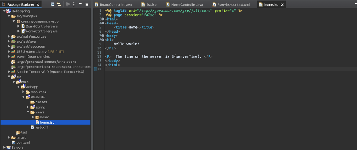Expand Apache Tomcat v9.0 library node
Screen dimensions: 357x150
9,72
